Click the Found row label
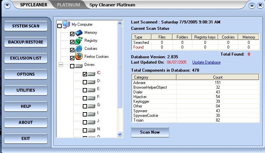Screen dimensions: 265x153 click(x=138, y=47)
